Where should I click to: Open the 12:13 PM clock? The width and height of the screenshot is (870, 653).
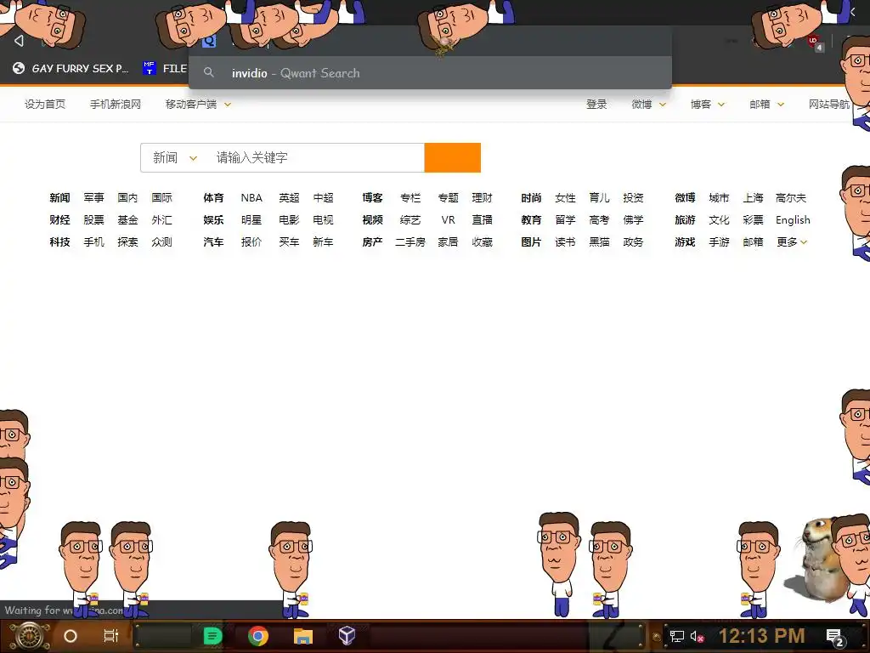762,636
